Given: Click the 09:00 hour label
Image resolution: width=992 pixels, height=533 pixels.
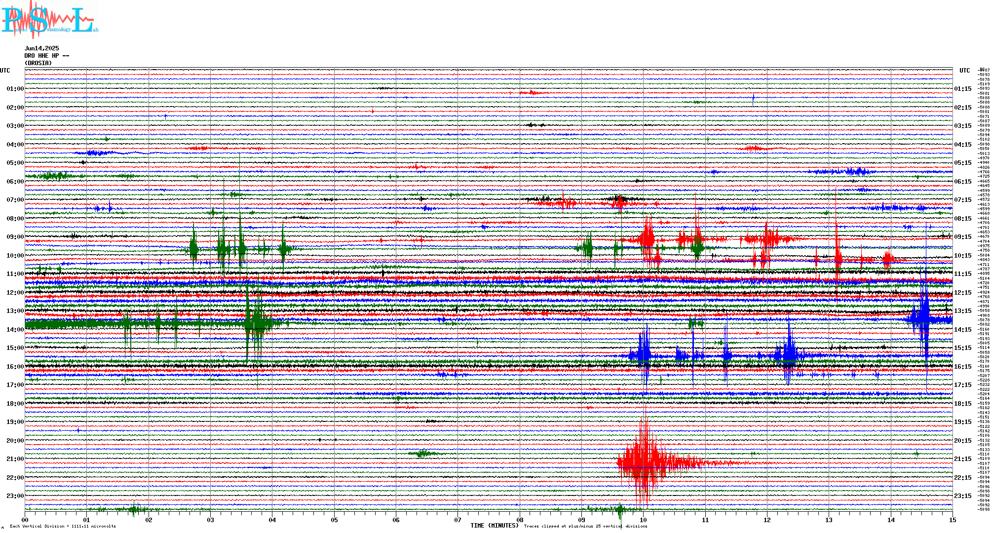Looking at the screenshot, I should pyautogui.click(x=15, y=237).
